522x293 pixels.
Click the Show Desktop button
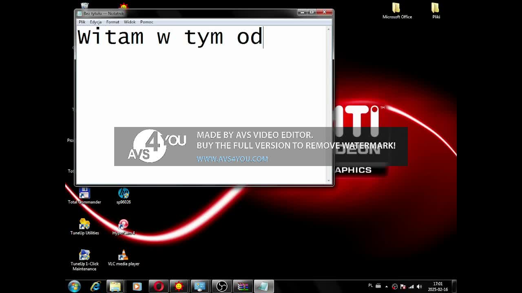pos(454,286)
